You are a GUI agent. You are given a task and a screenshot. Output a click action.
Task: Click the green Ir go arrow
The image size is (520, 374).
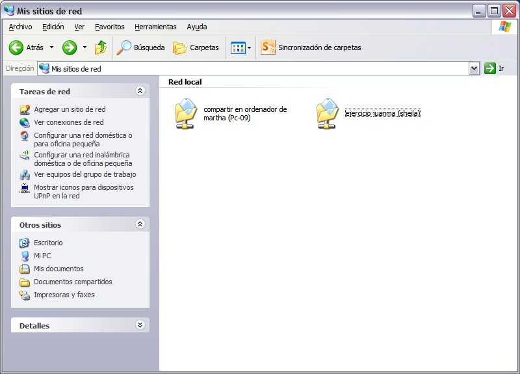pos(490,68)
